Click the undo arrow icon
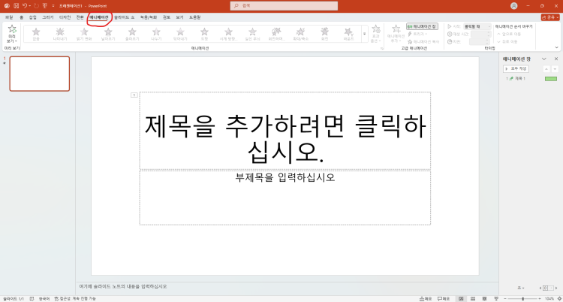 click(25, 6)
